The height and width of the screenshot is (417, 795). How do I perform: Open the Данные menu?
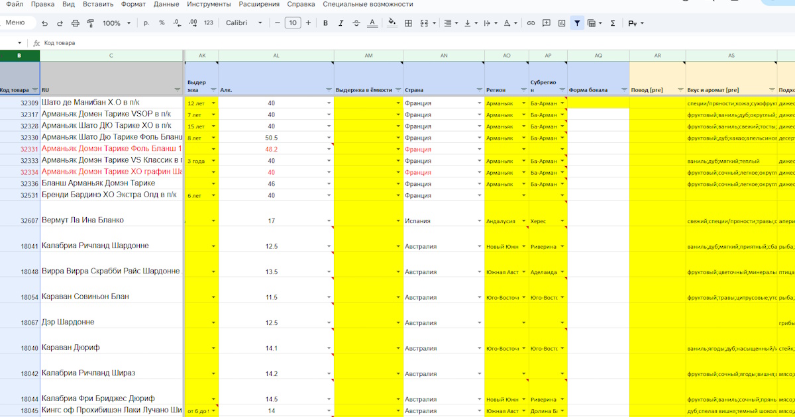[x=166, y=5]
